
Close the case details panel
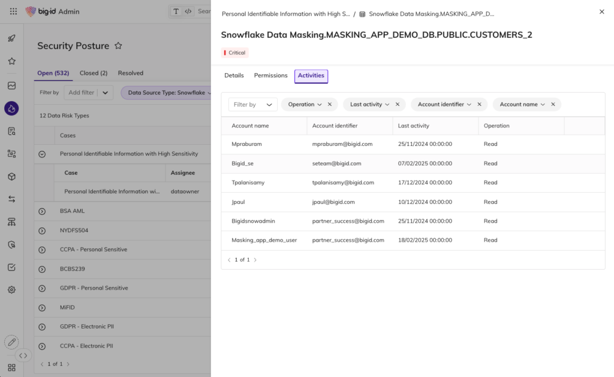602,11
